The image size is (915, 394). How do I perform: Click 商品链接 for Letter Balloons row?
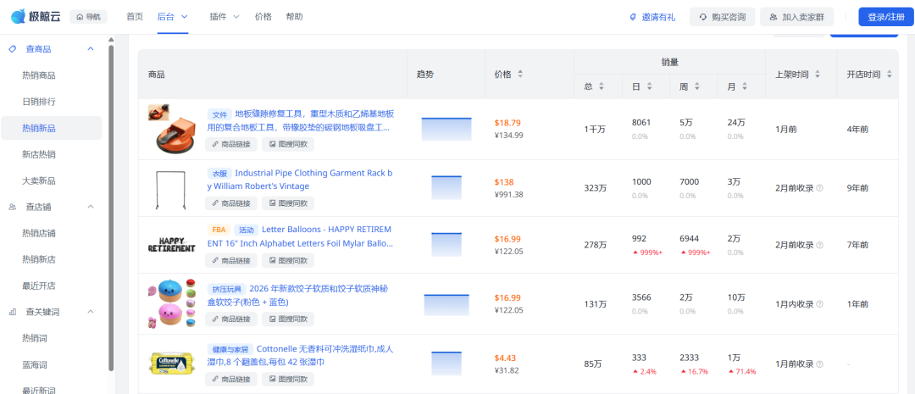point(231,260)
